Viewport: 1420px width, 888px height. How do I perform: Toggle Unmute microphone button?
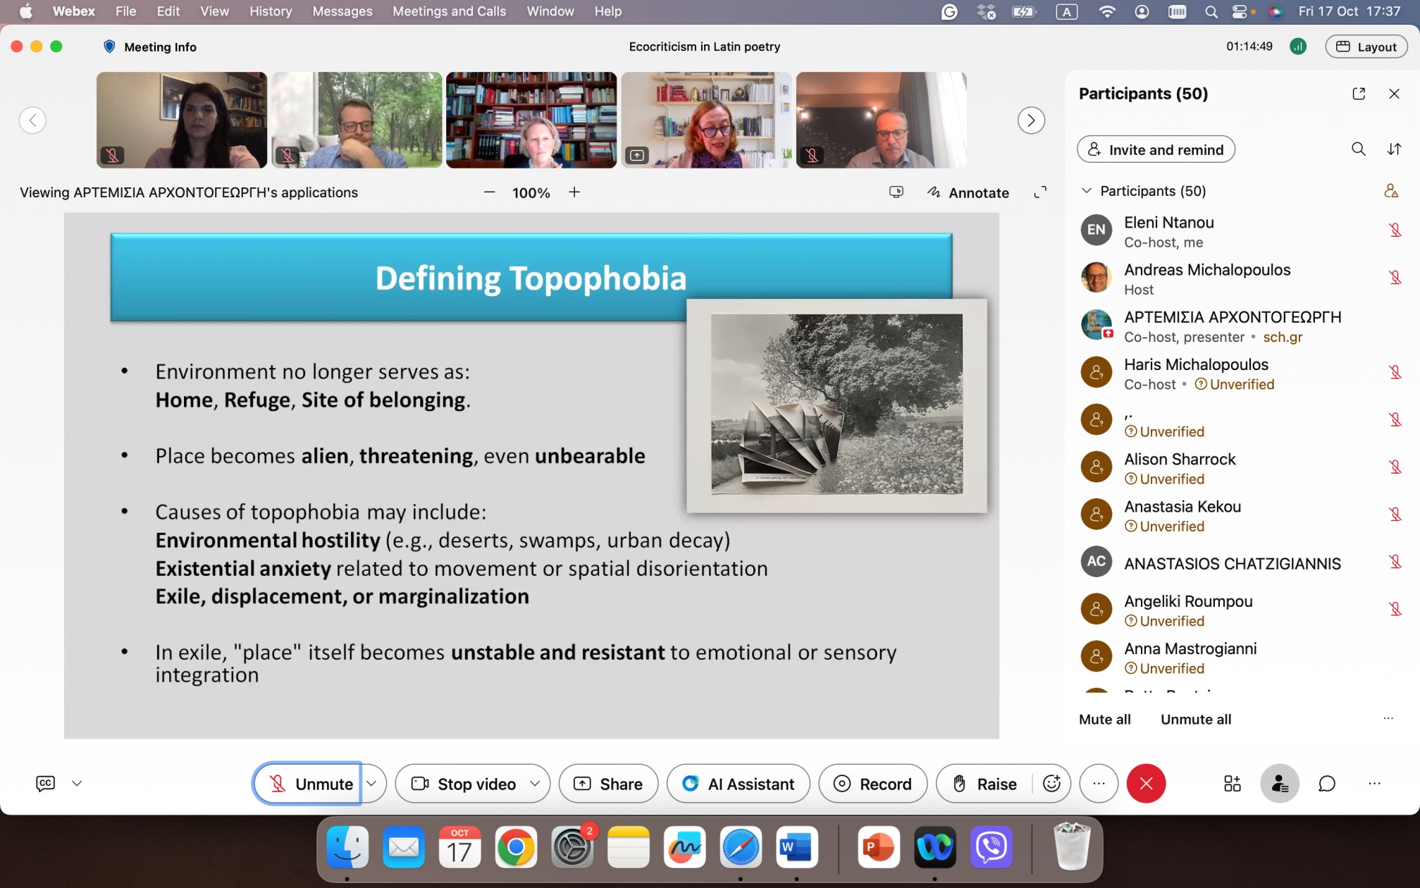308,784
